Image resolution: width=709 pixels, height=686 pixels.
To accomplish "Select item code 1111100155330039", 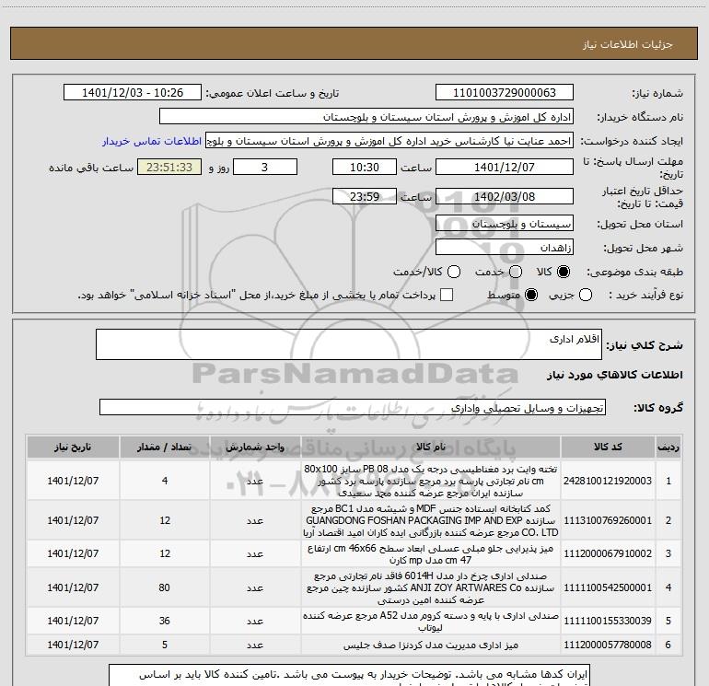I will pos(608,621).
